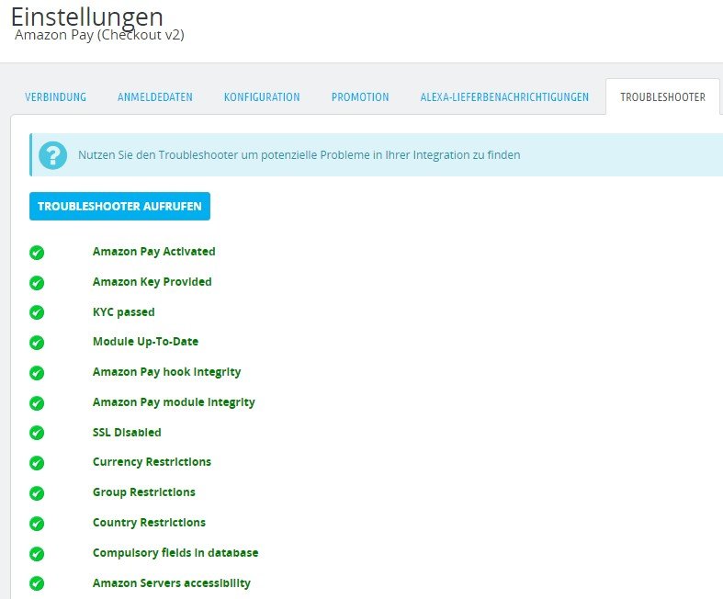
Task: Click the 'Compulsory fields in database' text
Action: coord(175,553)
